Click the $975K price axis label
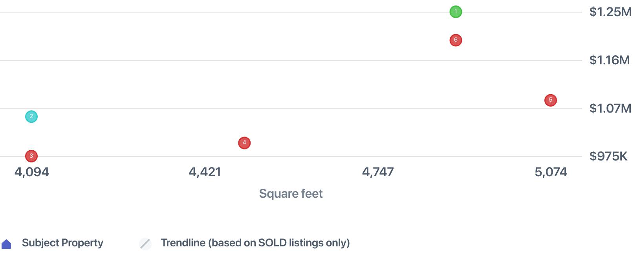641x255 pixels. (x=608, y=156)
